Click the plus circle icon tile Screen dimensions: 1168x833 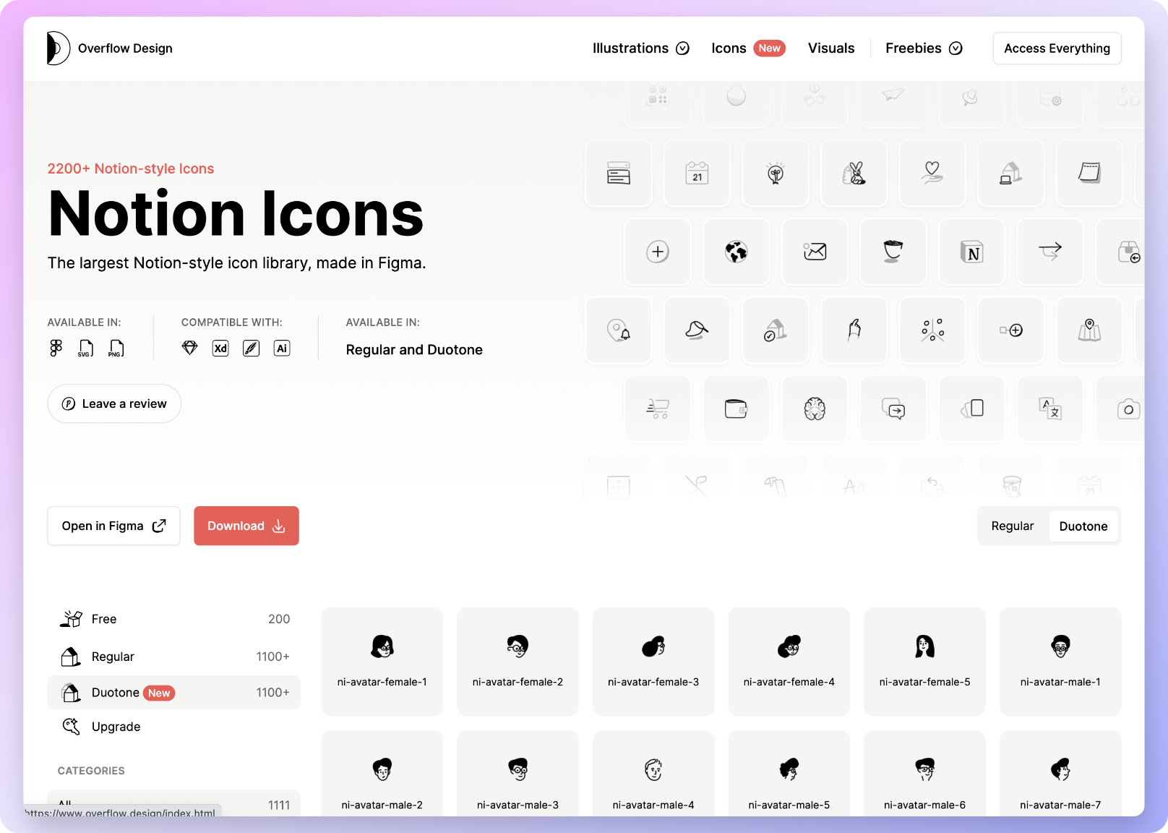click(x=658, y=252)
